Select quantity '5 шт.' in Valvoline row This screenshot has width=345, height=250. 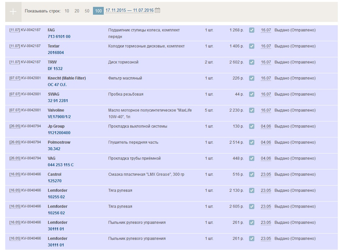(209, 110)
